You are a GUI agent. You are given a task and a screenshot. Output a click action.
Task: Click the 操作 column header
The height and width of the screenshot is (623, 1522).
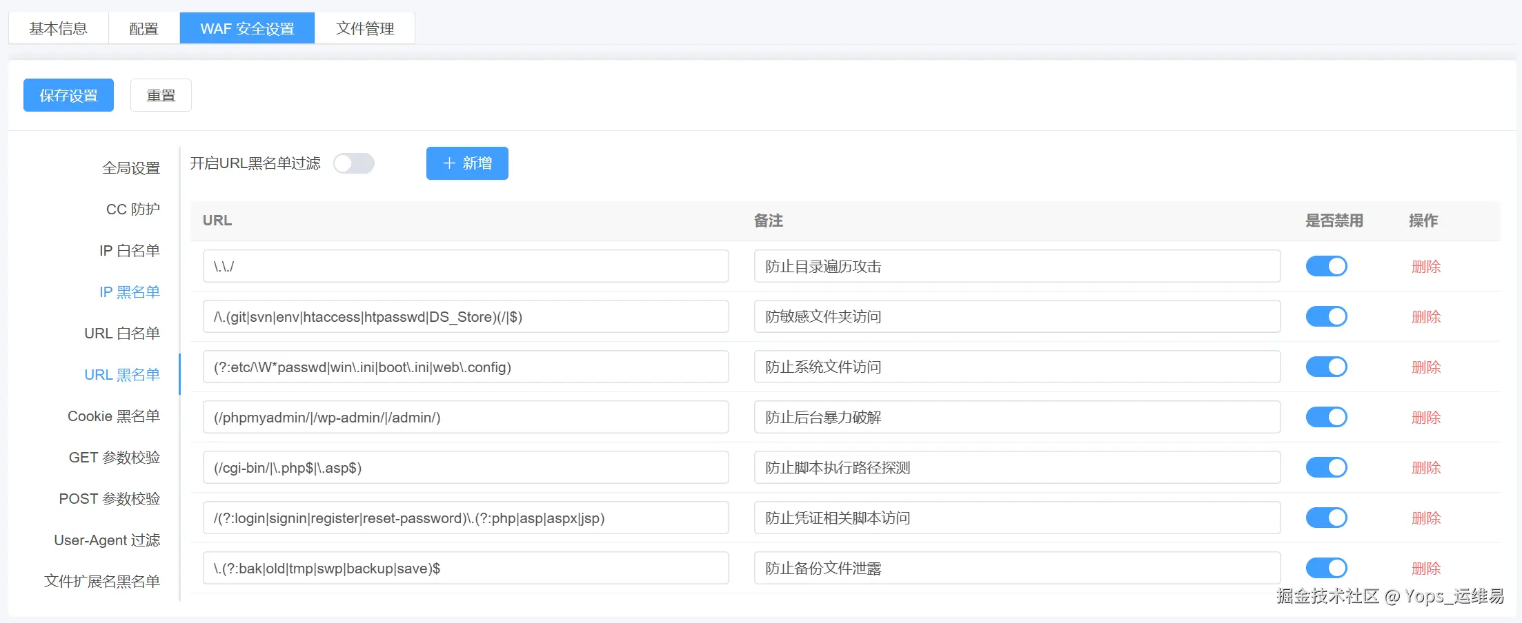click(1423, 221)
